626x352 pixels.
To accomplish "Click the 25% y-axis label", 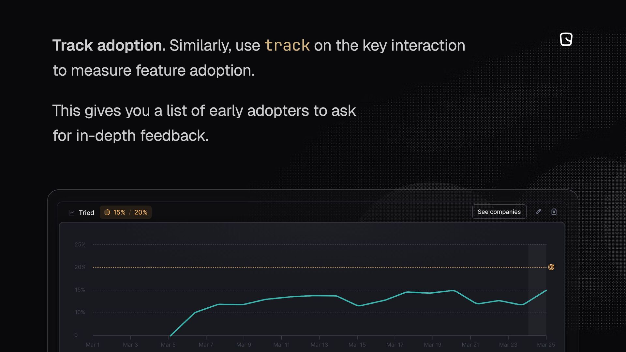I will pos(80,244).
